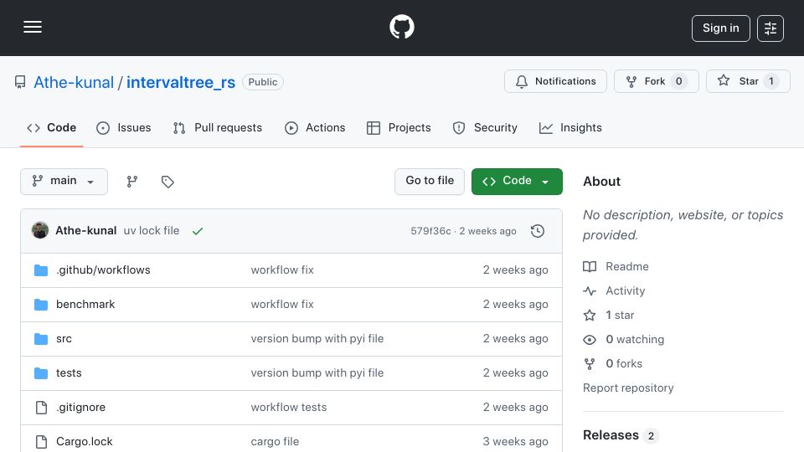804x452 pixels.
Task: Click Go to file button
Action: 429,182
